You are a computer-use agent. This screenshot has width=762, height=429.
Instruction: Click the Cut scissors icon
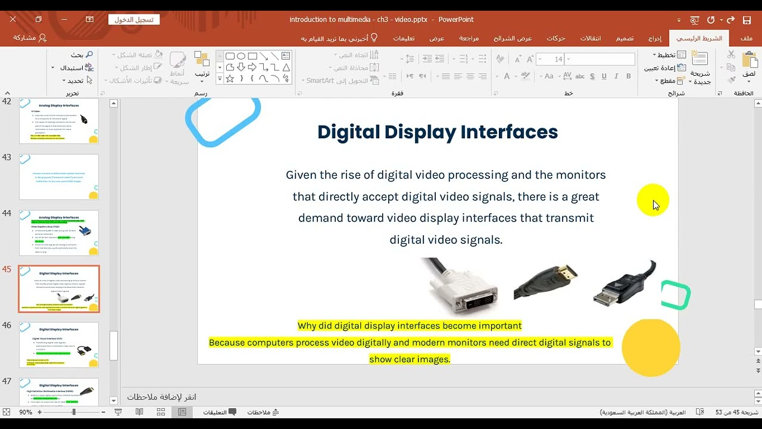(x=732, y=54)
